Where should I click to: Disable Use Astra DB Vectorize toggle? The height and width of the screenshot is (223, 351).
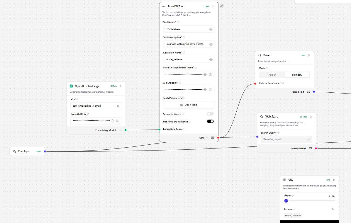(210, 122)
